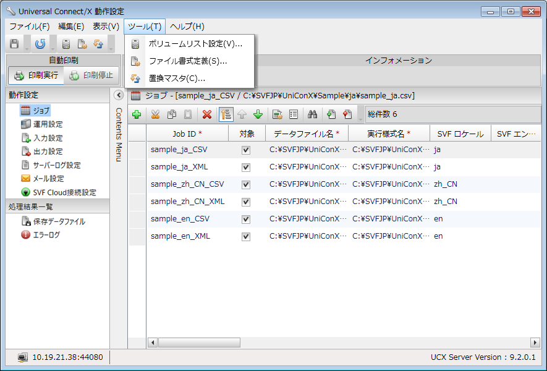
Task: Click the Job ID column header
Action: tap(187, 134)
